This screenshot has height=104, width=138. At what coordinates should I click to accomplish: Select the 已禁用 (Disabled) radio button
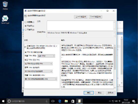point(25,30)
